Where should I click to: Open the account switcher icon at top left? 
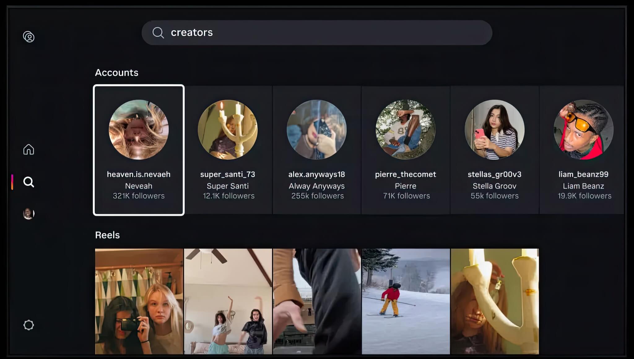[29, 37]
